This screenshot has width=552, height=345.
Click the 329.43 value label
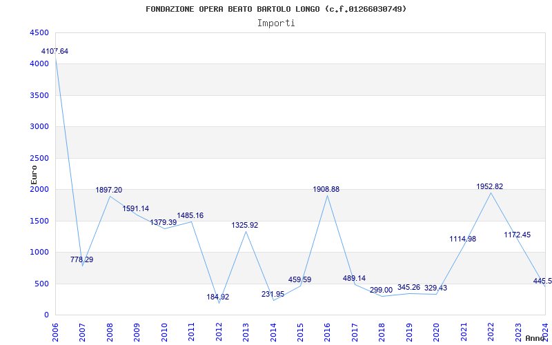pos(435,288)
